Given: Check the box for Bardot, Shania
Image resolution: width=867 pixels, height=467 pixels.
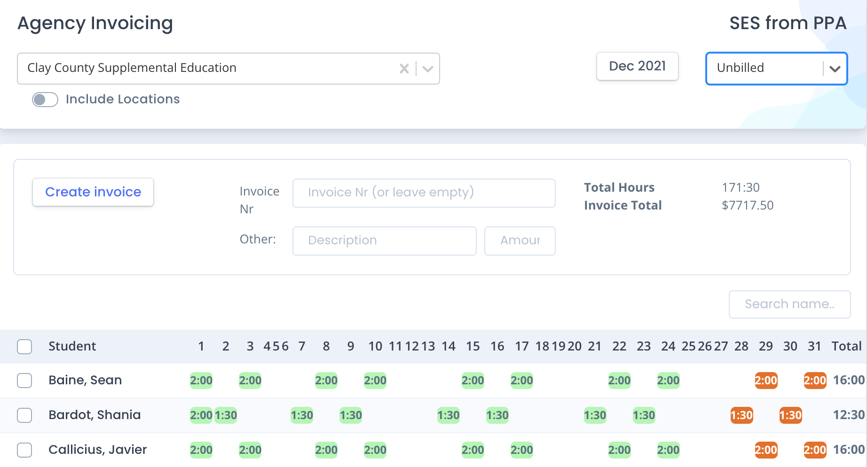Looking at the screenshot, I should (24, 415).
